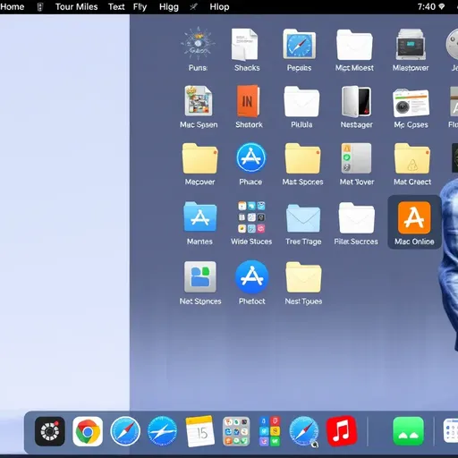Open the Mat Spores folder
The height and width of the screenshot is (458, 458).
302,158
